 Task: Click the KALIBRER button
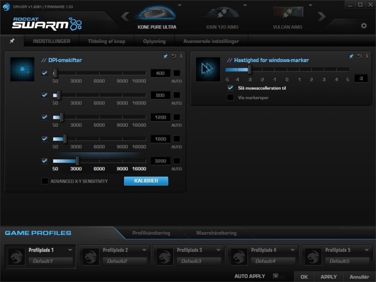tap(146, 181)
